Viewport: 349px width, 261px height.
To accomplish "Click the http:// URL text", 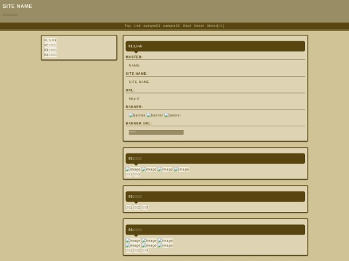I will pos(134,99).
